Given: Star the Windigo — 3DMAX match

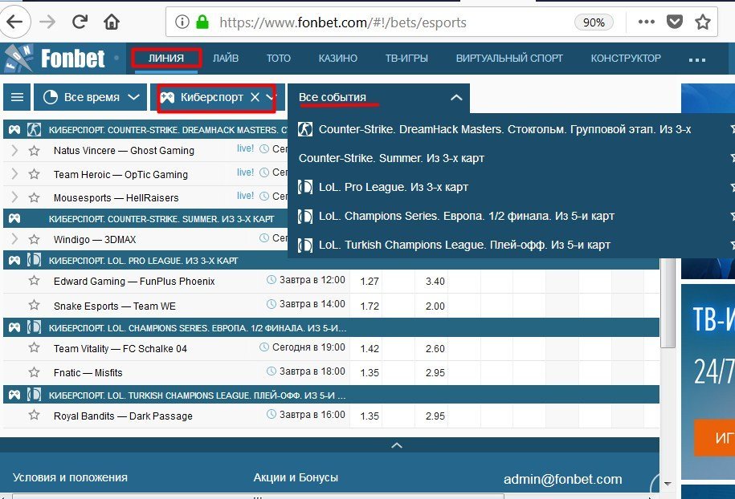Looking at the screenshot, I should click(35, 239).
